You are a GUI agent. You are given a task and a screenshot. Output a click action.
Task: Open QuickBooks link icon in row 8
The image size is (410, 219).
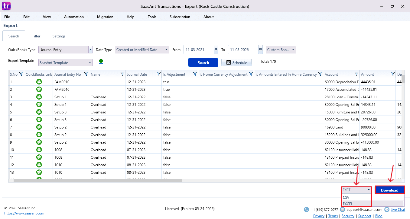39,135
